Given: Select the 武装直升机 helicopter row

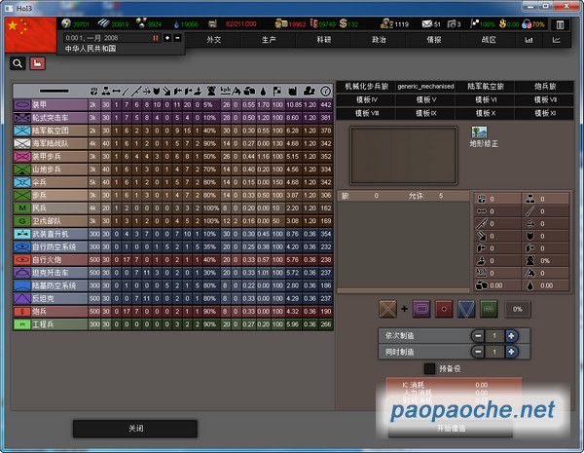Looking at the screenshot, I should pyautogui.click(x=173, y=234).
